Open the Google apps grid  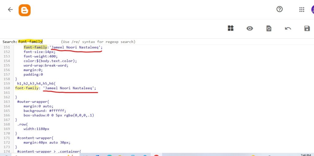[302, 9]
